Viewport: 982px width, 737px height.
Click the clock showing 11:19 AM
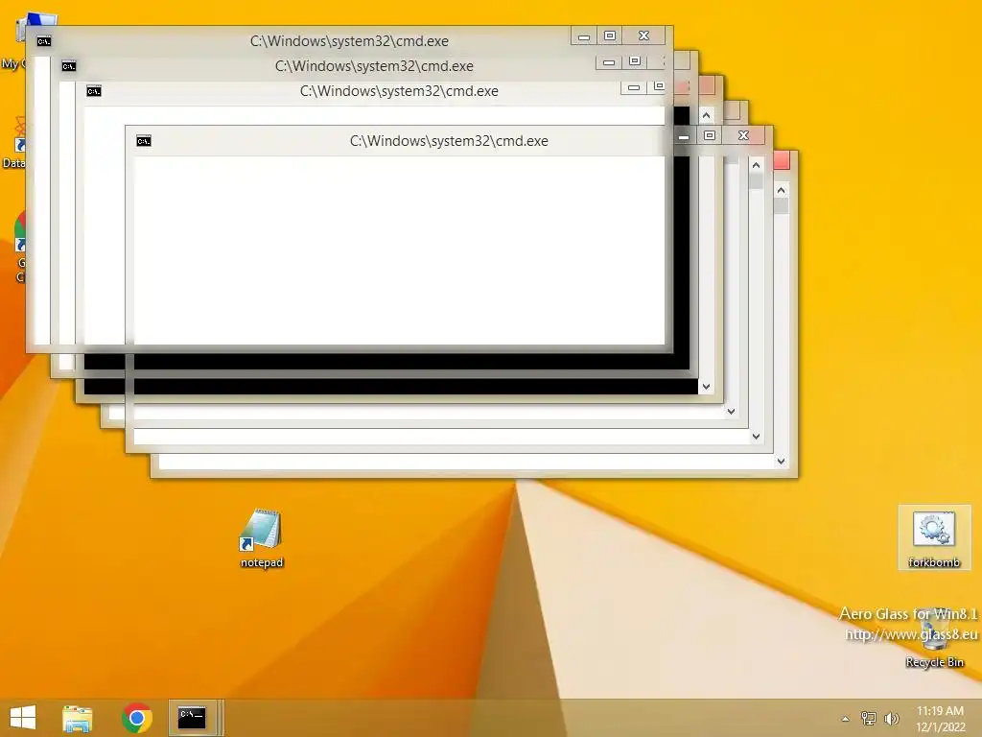coord(940,711)
